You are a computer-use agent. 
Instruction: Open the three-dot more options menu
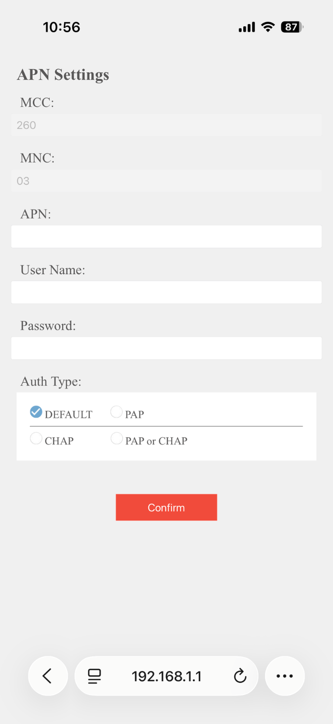click(285, 676)
